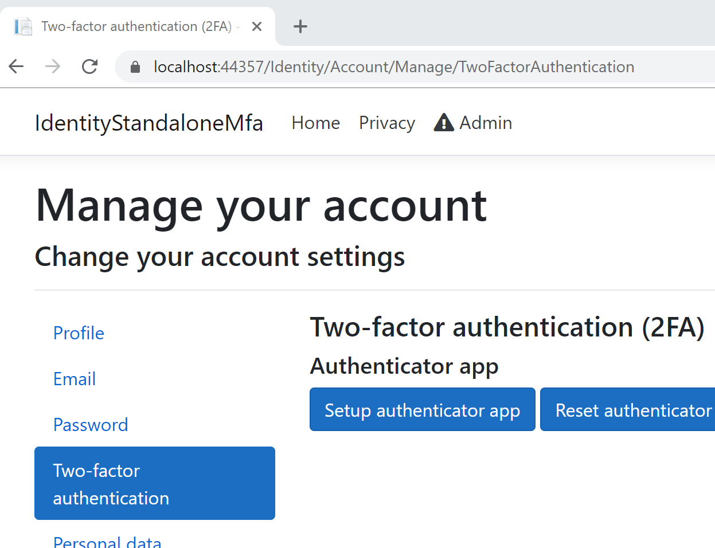The width and height of the screenshot is (715, 548).
Task: Navigate to Home in the top menu
Action: 315,122
